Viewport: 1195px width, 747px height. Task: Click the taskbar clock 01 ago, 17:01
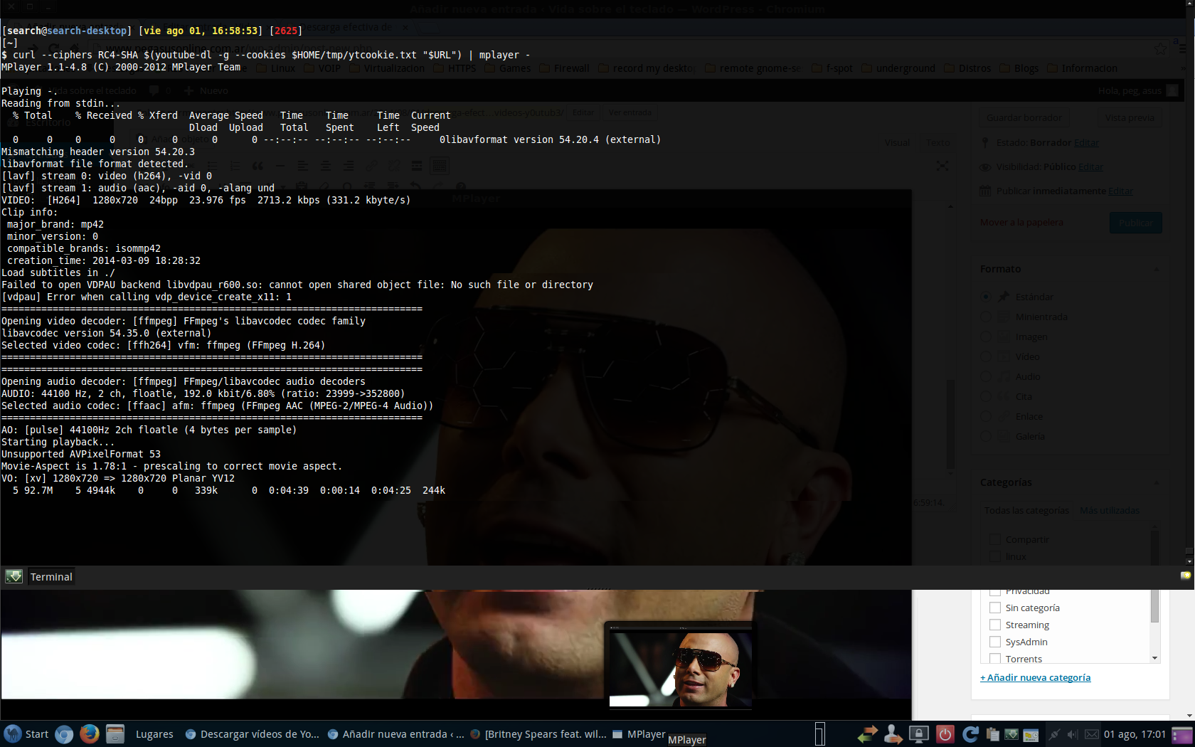tap(1135, 734)
